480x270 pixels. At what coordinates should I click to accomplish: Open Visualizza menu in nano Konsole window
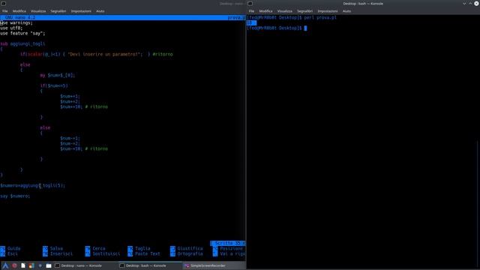(x=38, y=11)
